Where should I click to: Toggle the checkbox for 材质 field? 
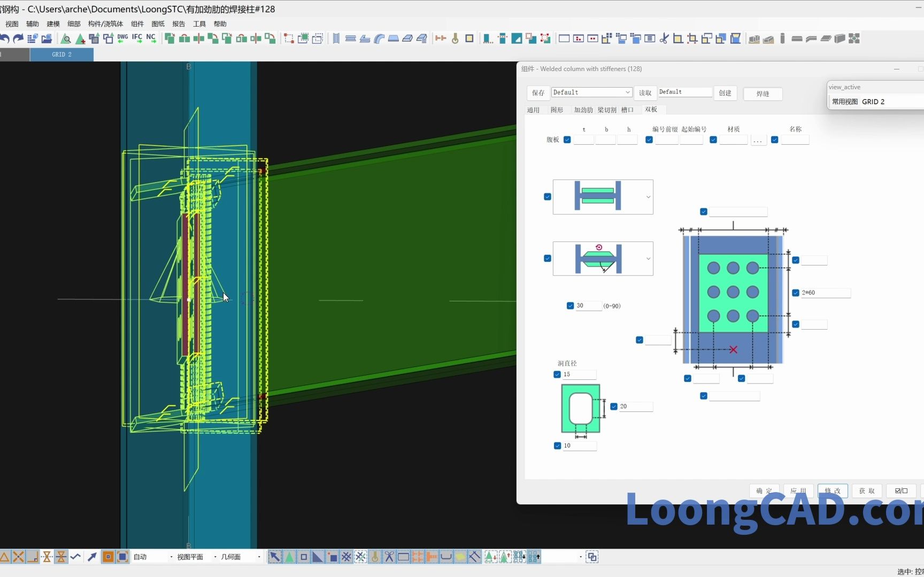[x=713, y=140]
